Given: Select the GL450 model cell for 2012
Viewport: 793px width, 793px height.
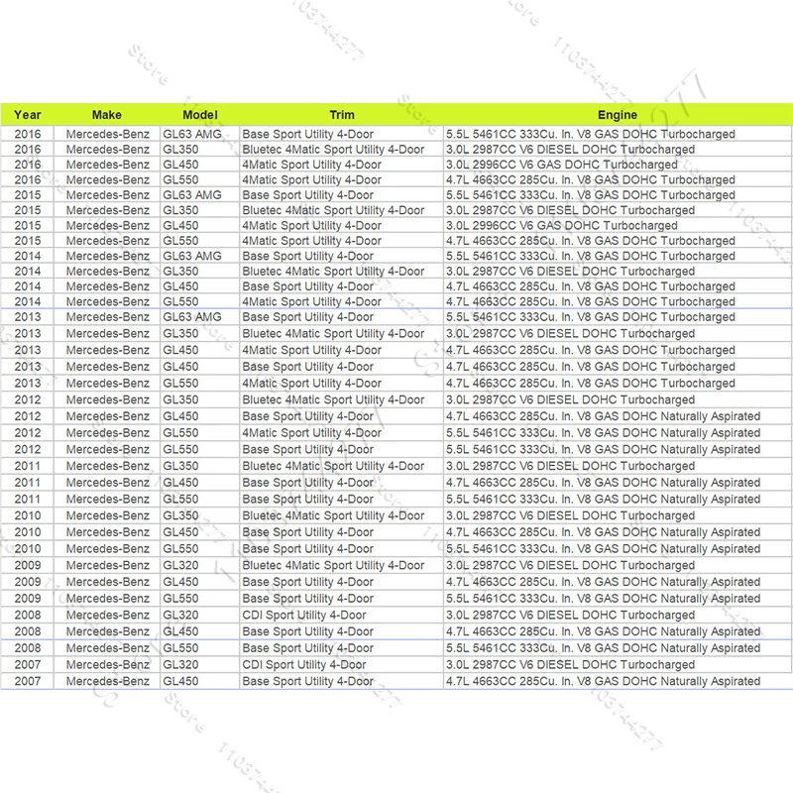Looking at the screenshot, I should 200,416.
